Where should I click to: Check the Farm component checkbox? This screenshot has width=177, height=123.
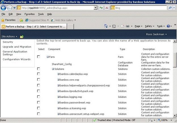(39, 57)
